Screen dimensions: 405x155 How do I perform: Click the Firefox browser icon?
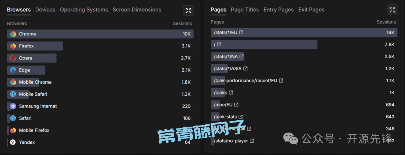tap(13, 46)
